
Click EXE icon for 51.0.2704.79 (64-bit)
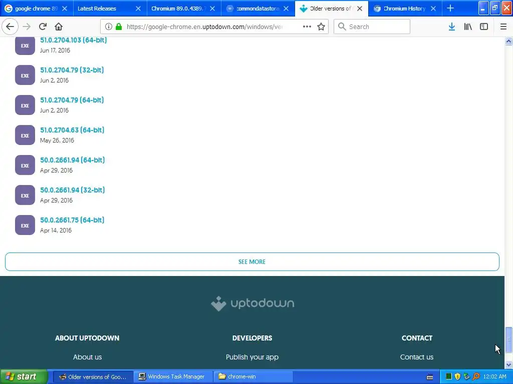pos(25,105)
